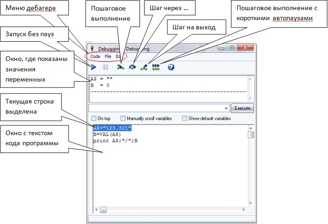
Task: Click the Step Over icon
Action: click(x=132, y=67)
